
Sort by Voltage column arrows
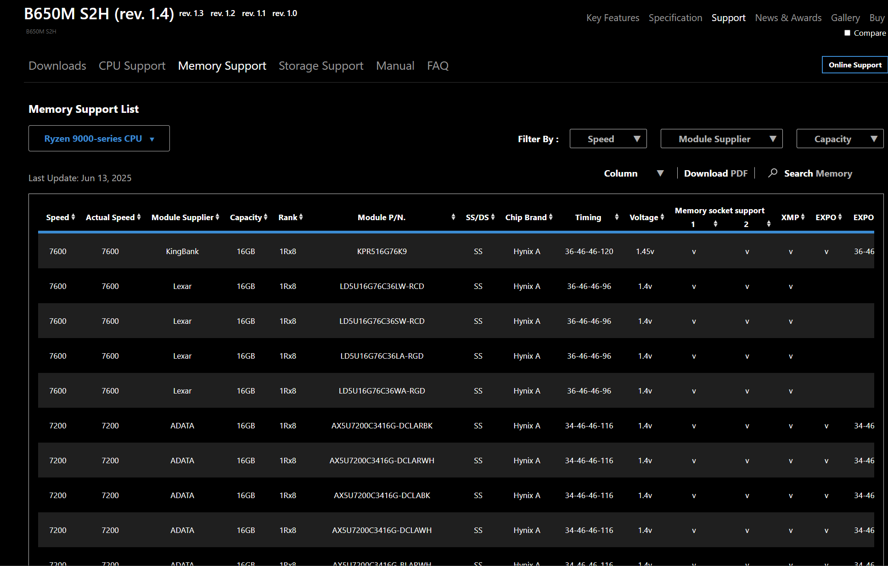[x=662, y=217]
